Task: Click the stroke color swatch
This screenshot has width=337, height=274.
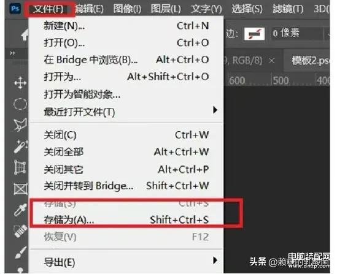Action: (255, 34)
